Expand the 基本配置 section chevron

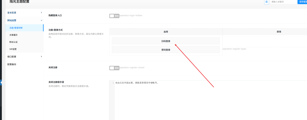(x=41, y=13)
